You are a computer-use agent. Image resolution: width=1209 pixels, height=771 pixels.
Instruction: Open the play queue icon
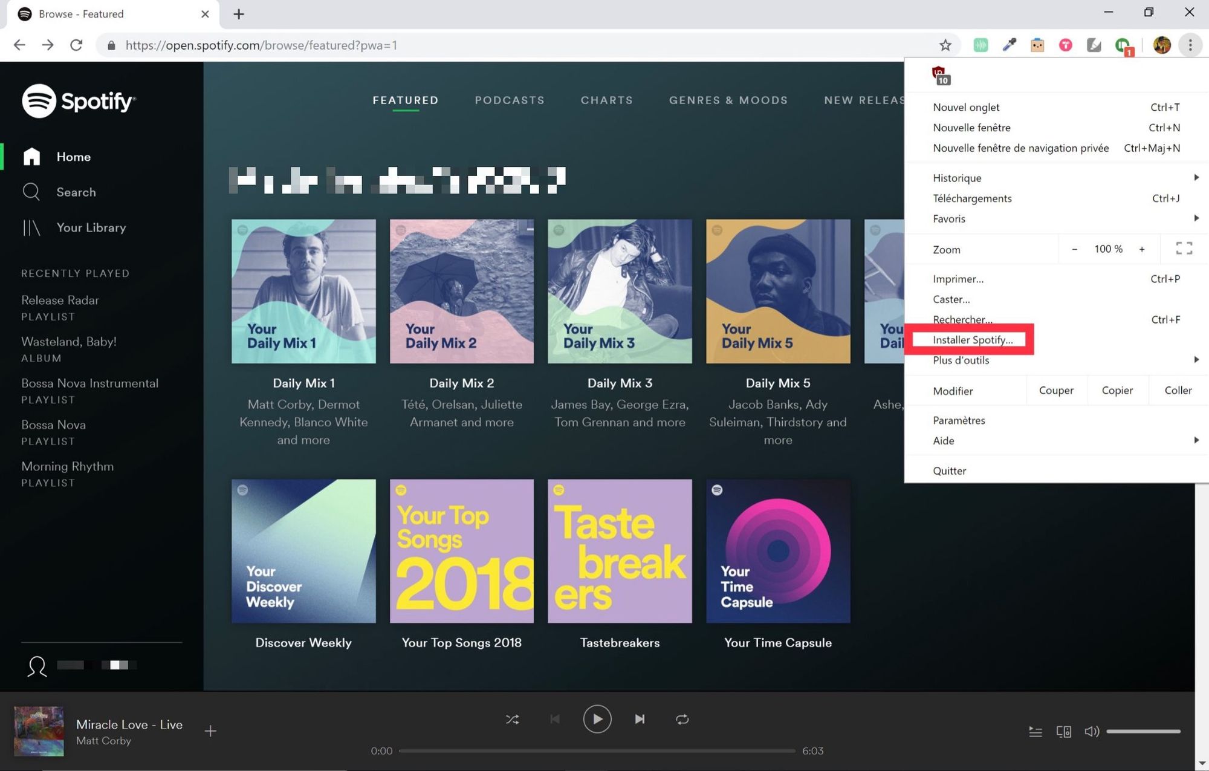(1035, 732)
